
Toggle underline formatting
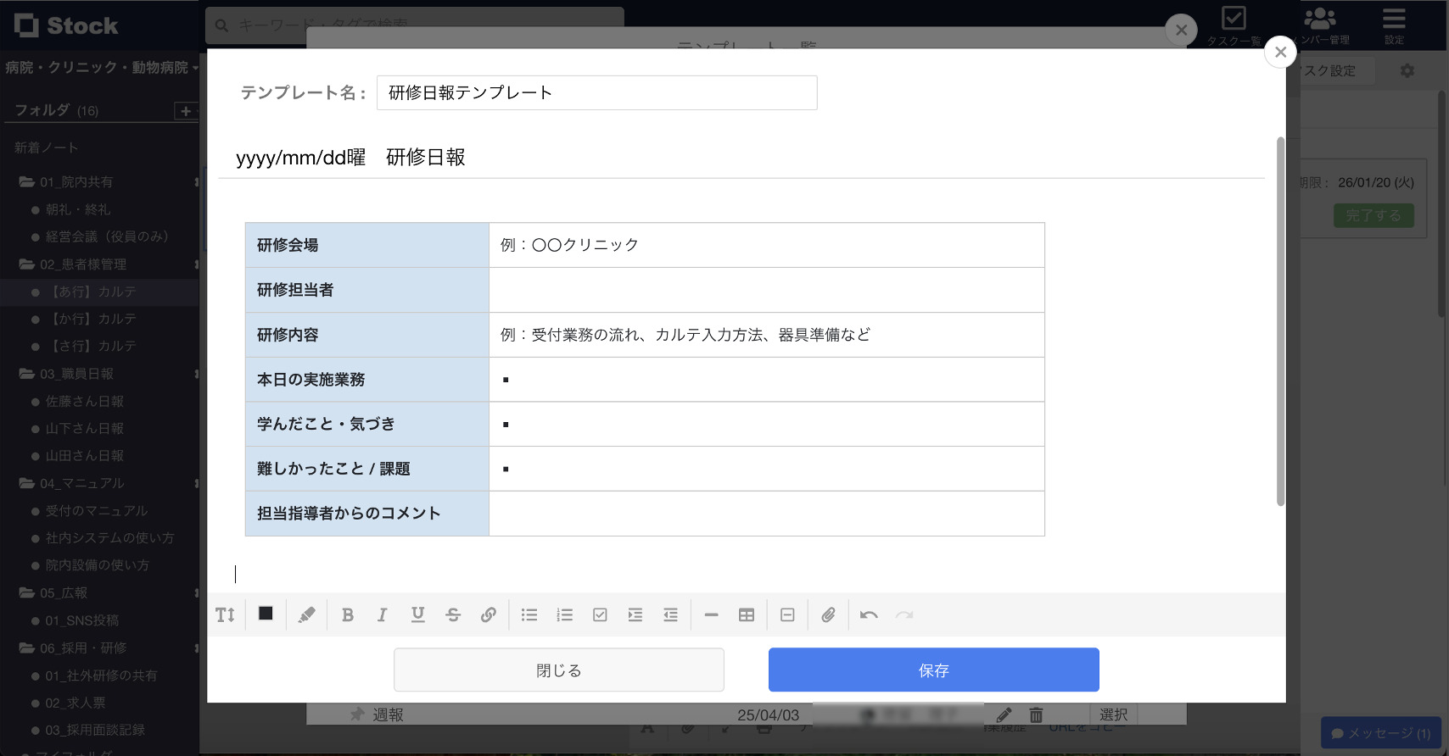coord(417,615)
